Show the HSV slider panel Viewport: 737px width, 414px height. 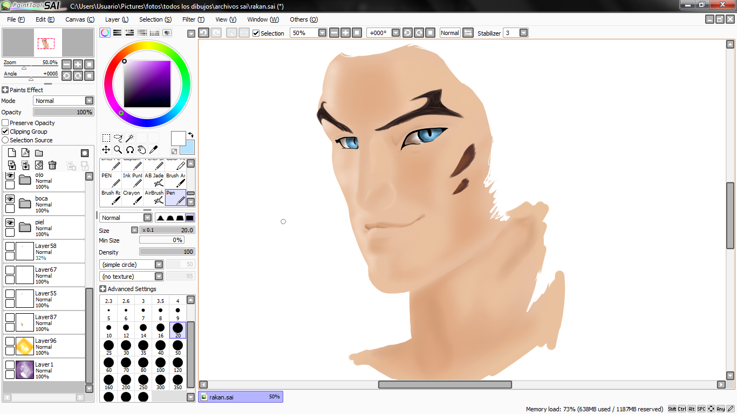pos(129,33)
